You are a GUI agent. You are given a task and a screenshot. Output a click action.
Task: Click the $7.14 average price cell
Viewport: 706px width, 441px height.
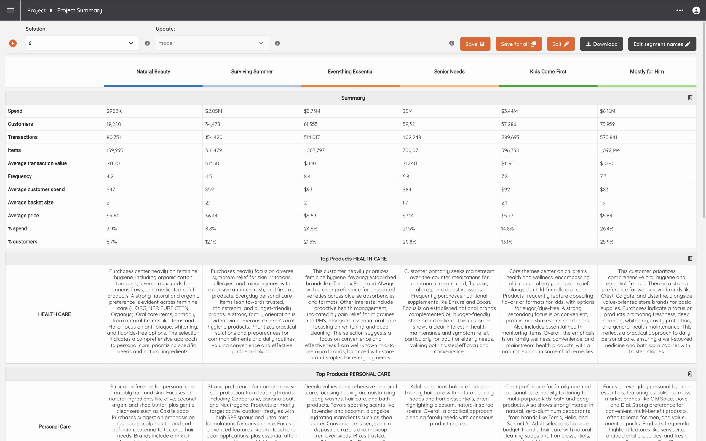pos(449,216)
